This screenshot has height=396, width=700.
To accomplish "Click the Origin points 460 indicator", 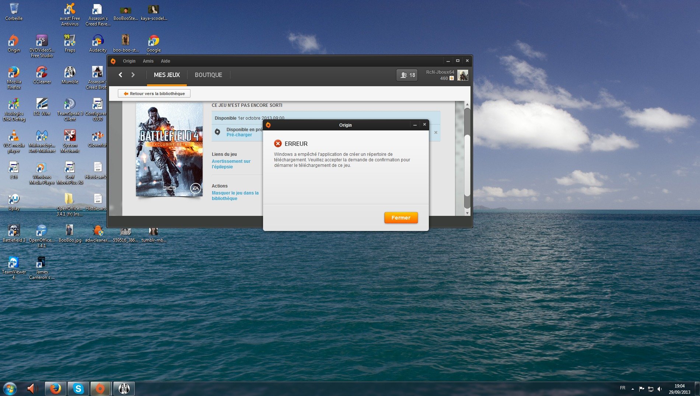I will click(x=447, y=78).
